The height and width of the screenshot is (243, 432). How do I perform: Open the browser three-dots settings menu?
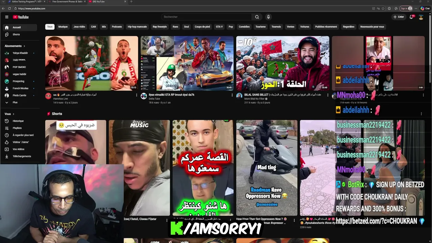416,8
